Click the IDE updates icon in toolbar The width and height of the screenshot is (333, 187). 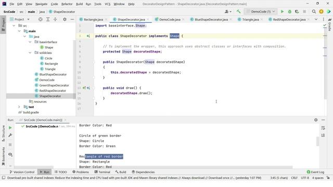pos(321,11)
